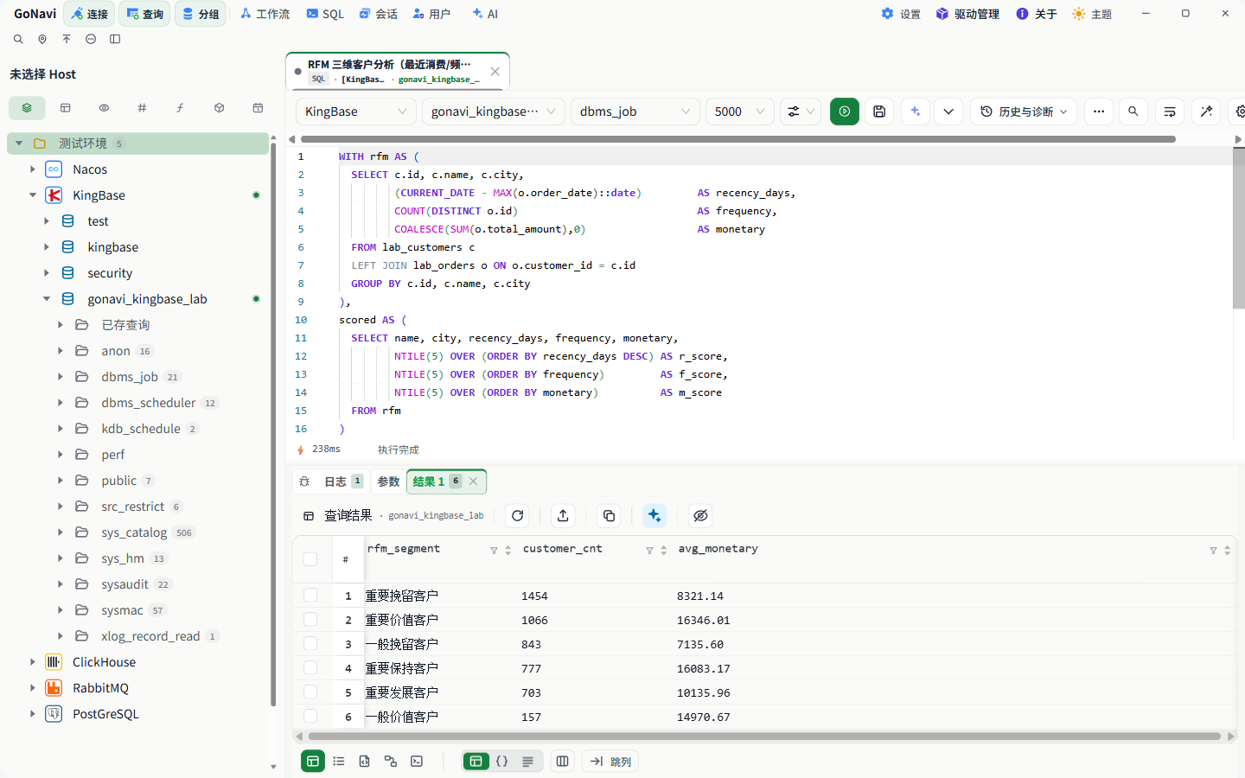Ask AI about the query results
1245x778 pixels.
coord(654,515)
